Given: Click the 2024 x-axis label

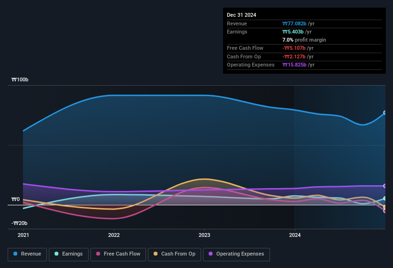Looking at the screenshot, I should tap(295, 235).
